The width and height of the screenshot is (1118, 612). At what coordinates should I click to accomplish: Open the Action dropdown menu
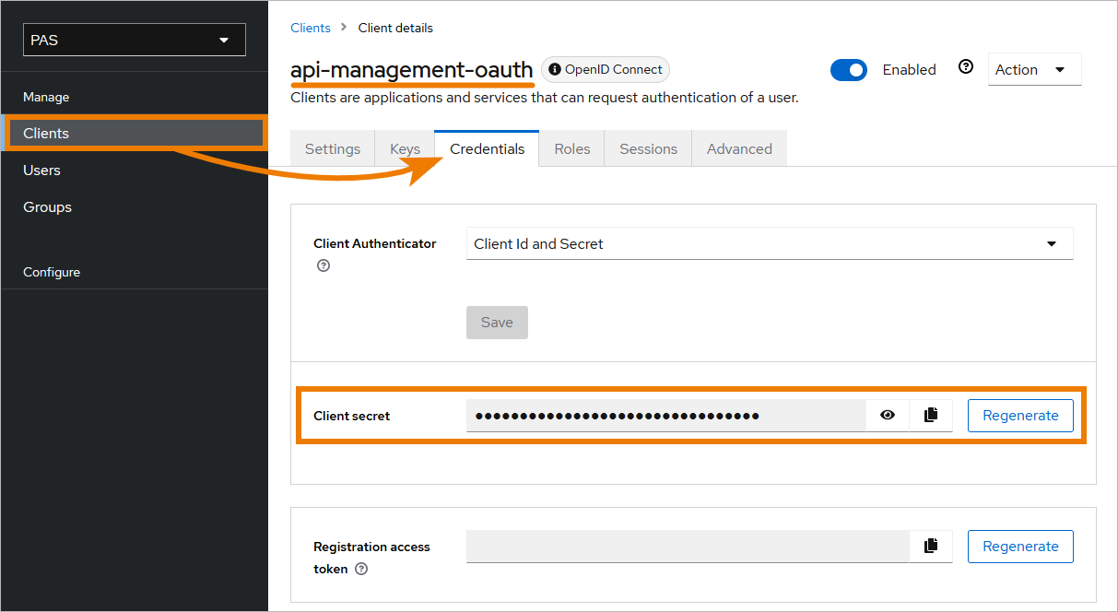[1034, 69]
